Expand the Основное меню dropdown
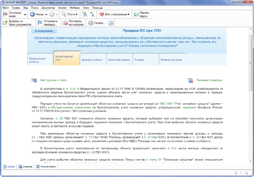The width and height of the screenshot is (254, 177). pyautogui.click(x=13, y=14)
